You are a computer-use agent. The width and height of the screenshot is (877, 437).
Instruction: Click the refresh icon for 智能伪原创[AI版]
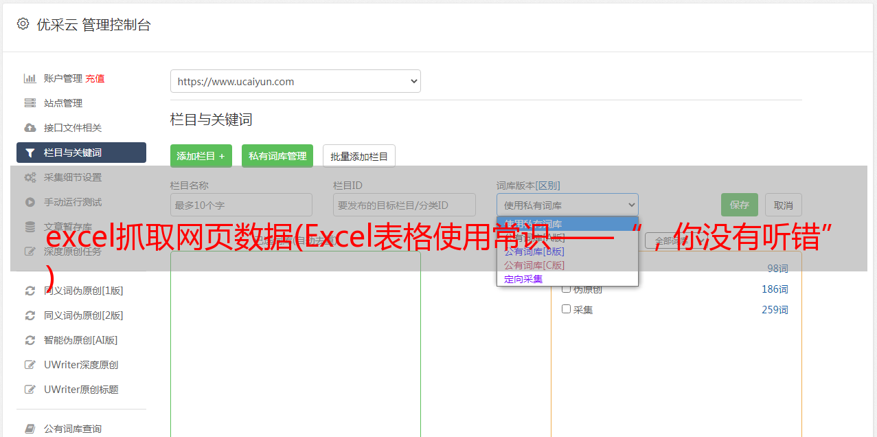(x=30, y=340)
